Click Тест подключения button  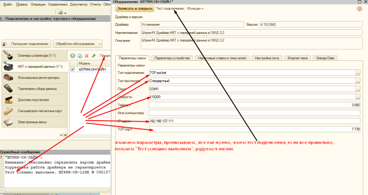(170, 9)
